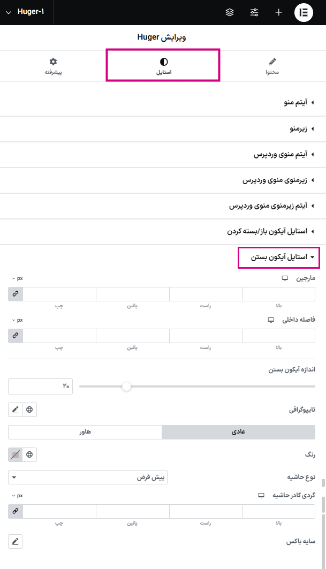Click the Elementor logo icon
Screen dimensions: 326x569
[x=303, y=11]
